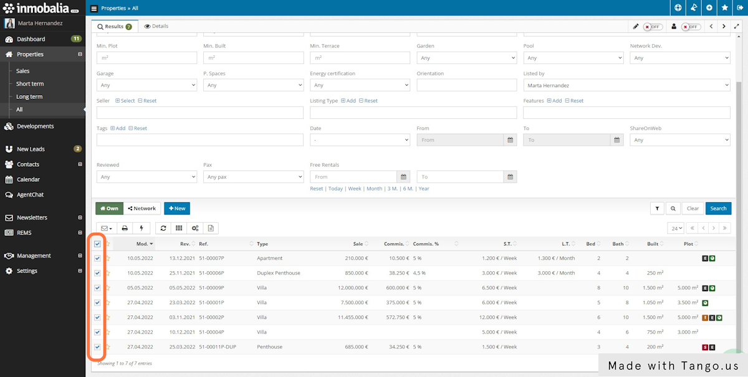Select the print icon in the results toolbar
This screenshot has height=377, width=748.
124,228
